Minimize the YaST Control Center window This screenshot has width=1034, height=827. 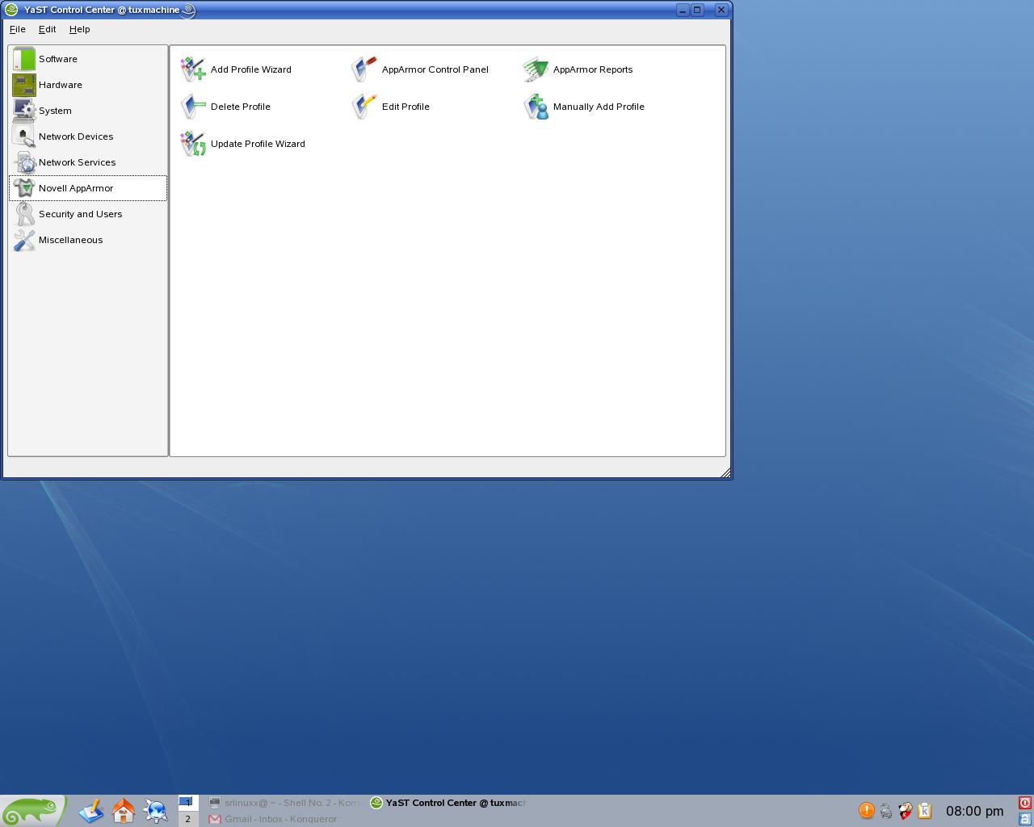click(683, 10)
